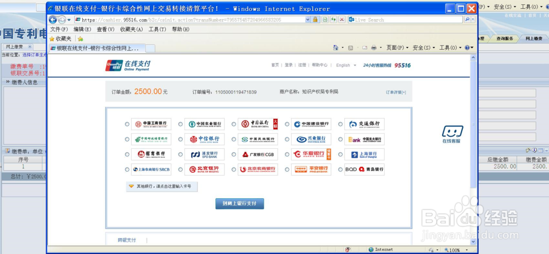Click the Read Mail envelope icon
Image resolution: width=549 pixels, height=254 pixels.
pos(365,48)
